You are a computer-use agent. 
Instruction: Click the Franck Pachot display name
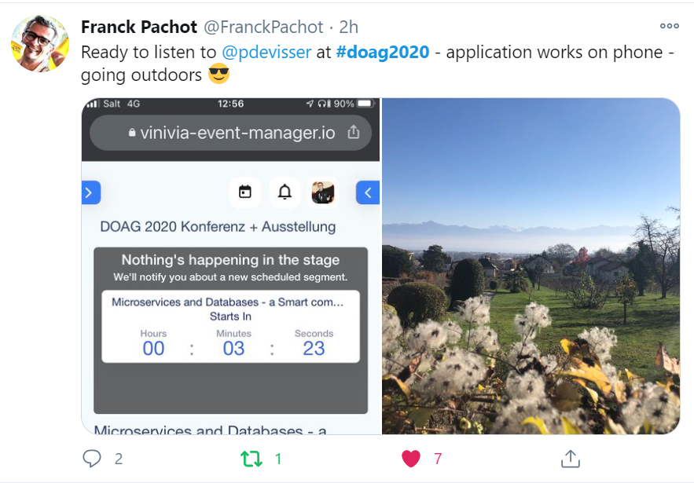138,27
